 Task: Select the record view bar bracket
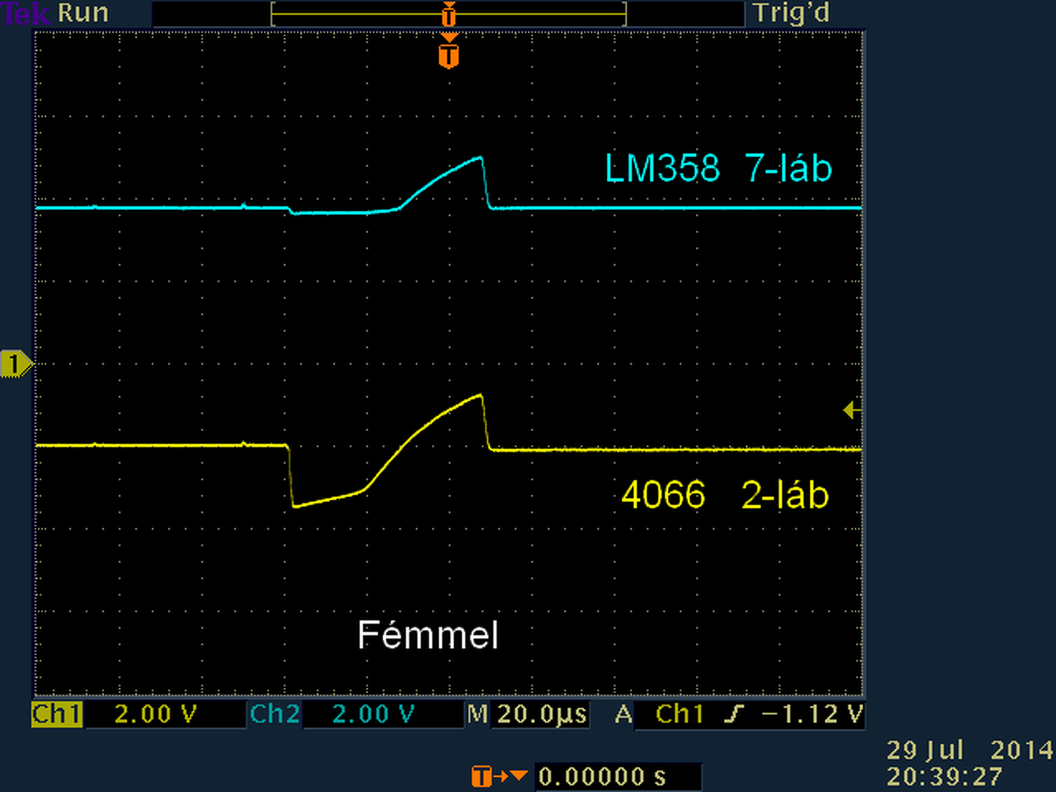[x=449, y=14]
